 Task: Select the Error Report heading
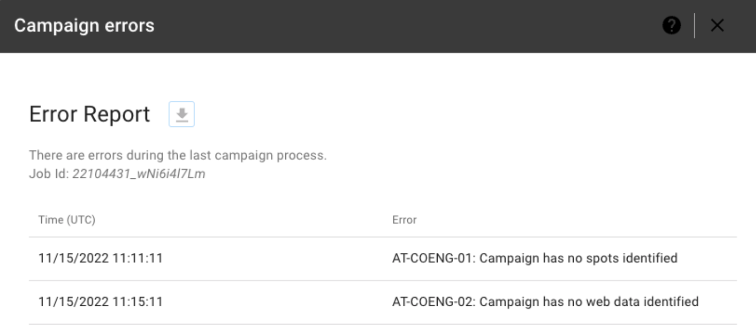pos(90,114)
